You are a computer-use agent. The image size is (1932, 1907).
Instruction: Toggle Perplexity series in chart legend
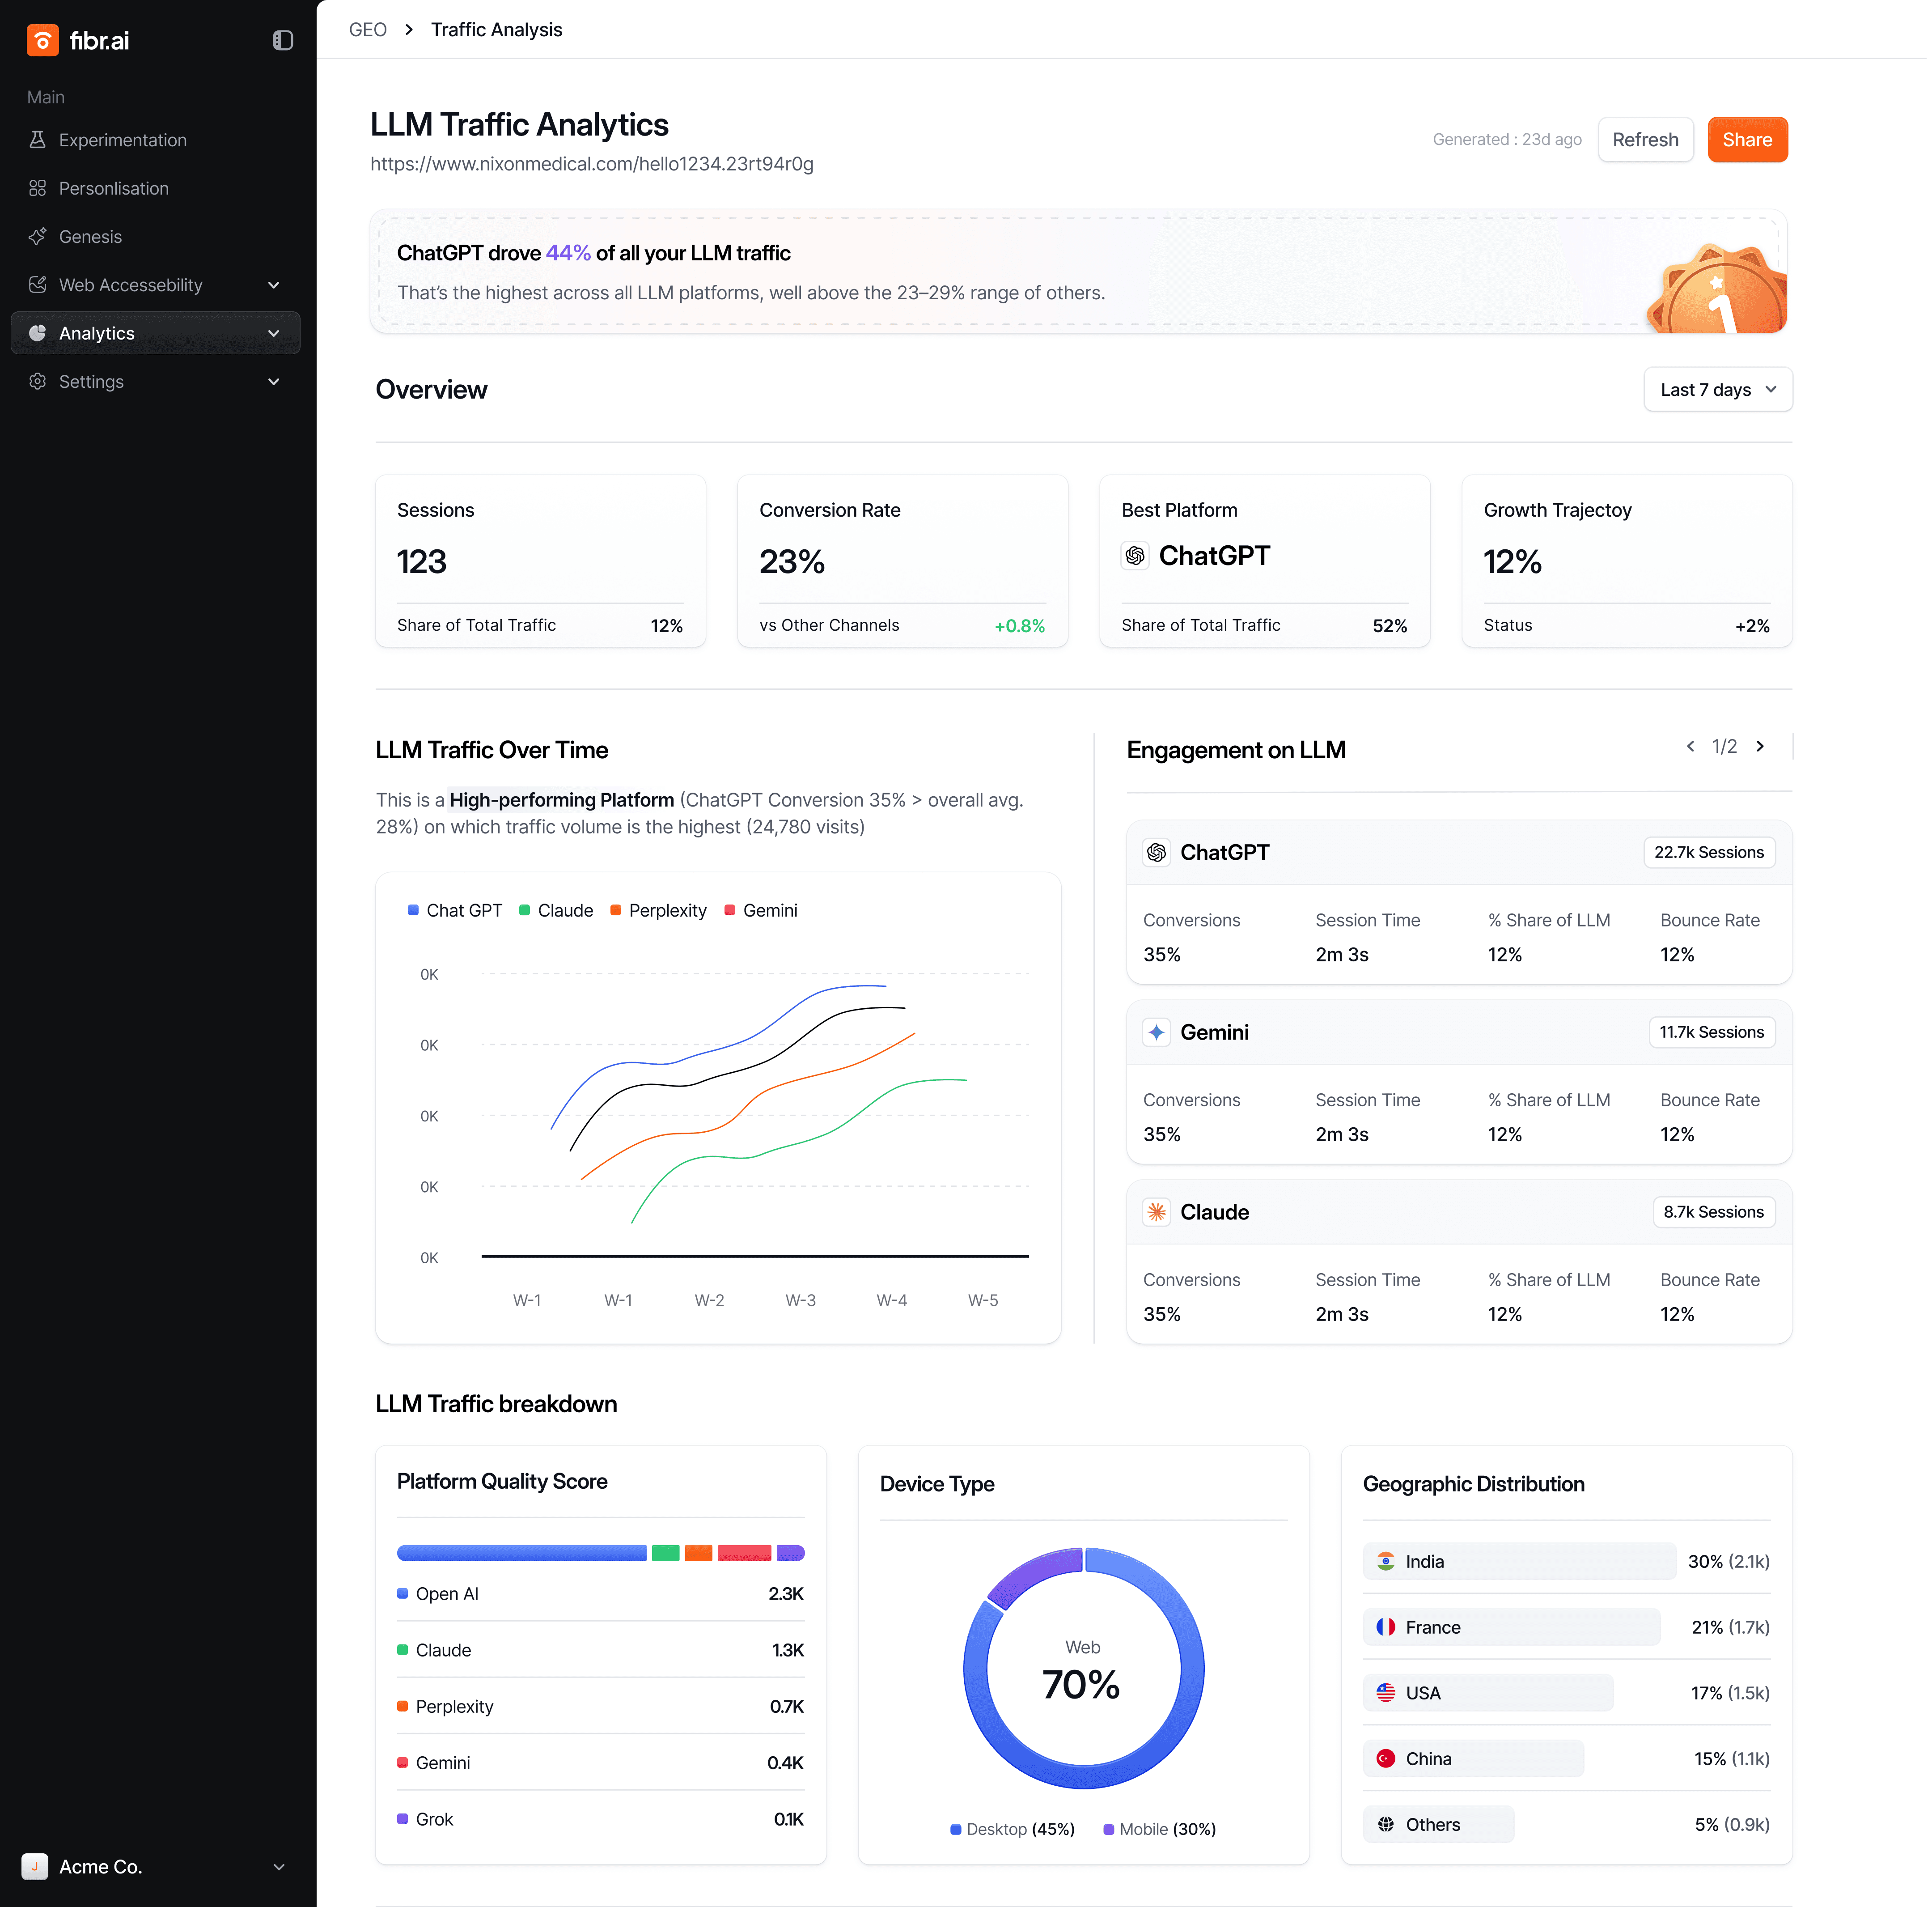(659, 911)
